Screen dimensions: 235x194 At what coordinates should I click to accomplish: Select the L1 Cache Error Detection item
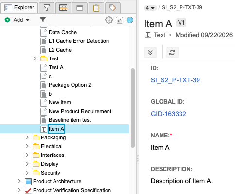(x=79, y=41)
